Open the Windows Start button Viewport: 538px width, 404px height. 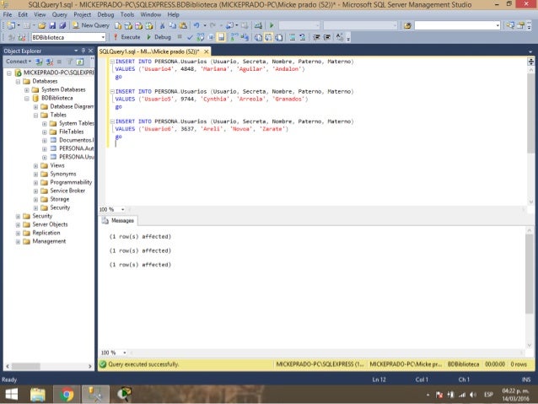click(12, 395)
